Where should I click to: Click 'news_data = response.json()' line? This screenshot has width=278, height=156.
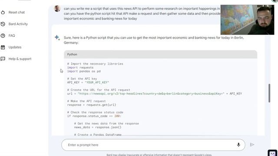click(x=98, y=127)
